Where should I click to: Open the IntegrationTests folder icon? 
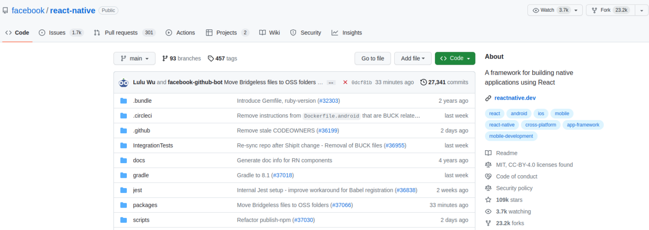coord(124,145)
